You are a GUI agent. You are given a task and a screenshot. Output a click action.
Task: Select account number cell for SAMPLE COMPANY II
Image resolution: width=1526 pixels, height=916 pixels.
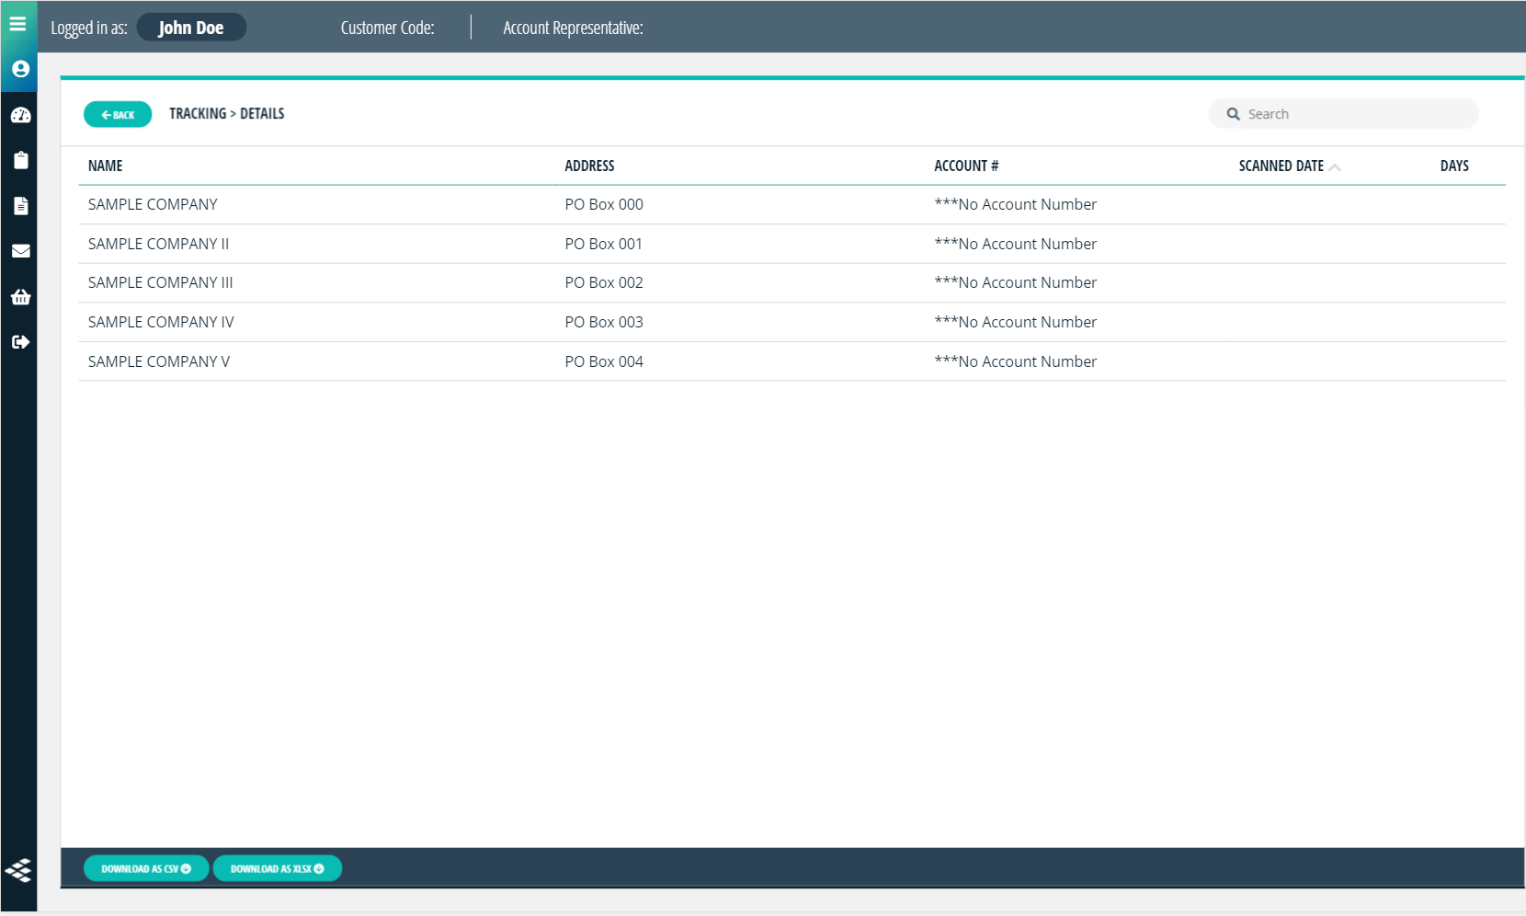pos(1016,244)
